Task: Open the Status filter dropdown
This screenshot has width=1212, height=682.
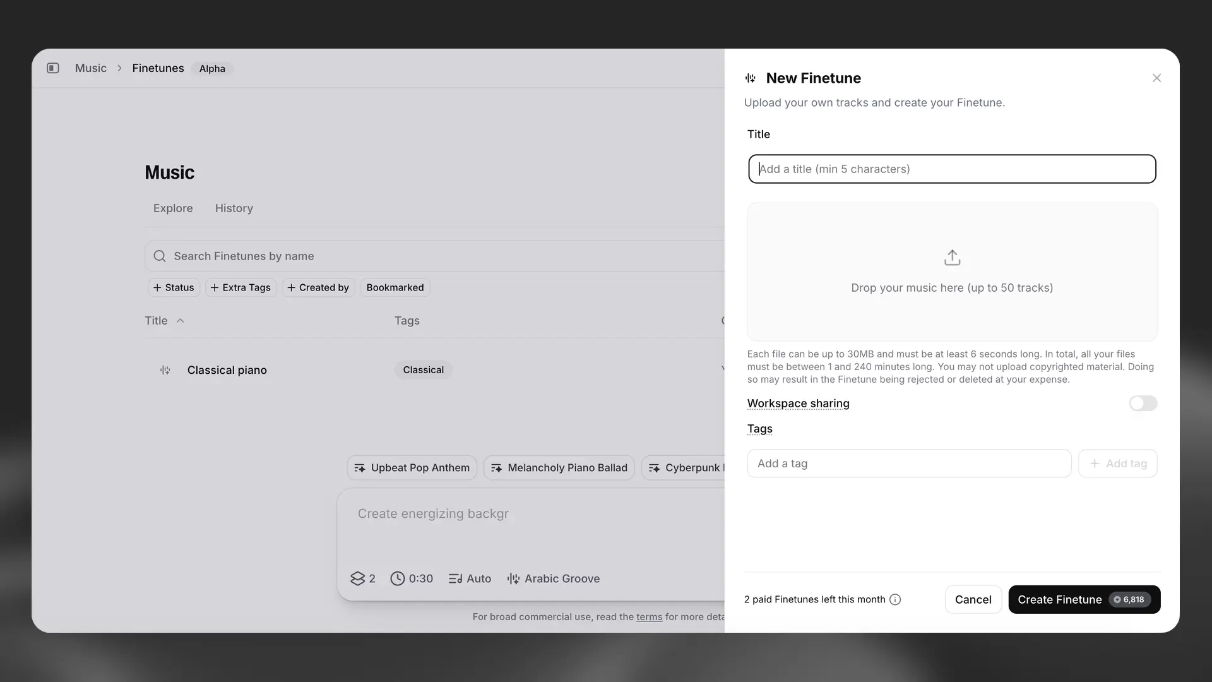Action: click(x=174, y=287)
